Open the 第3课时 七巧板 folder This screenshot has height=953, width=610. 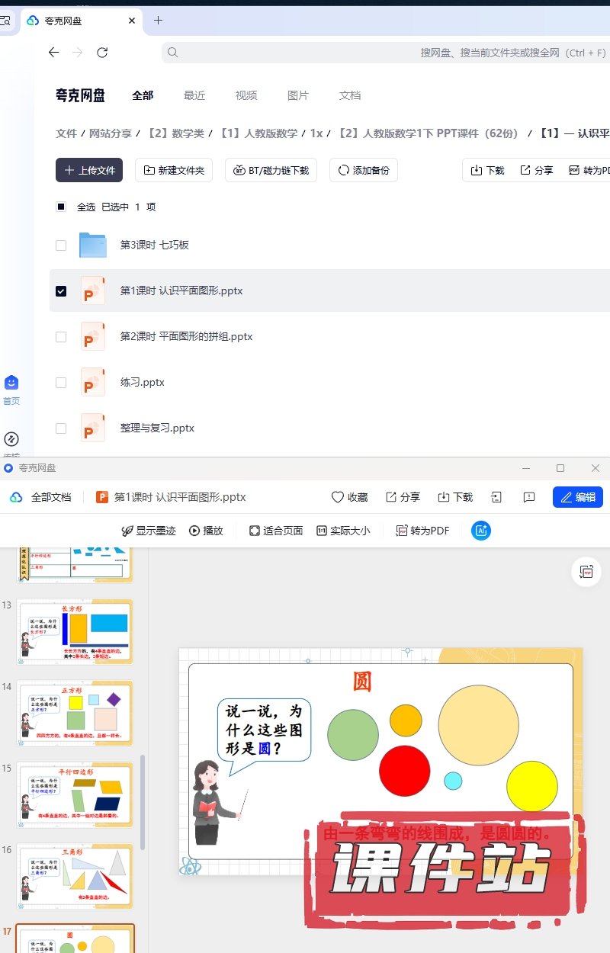[x=154, y=245]
